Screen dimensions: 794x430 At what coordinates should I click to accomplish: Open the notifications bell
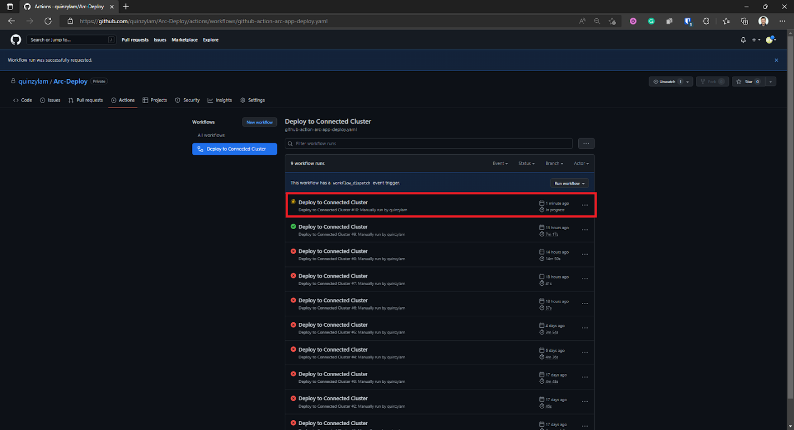click(x=743, y=40)
